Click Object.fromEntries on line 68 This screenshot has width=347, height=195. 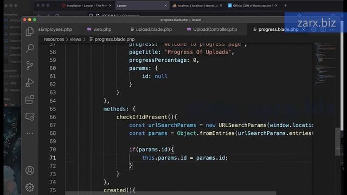coord(205,133)
